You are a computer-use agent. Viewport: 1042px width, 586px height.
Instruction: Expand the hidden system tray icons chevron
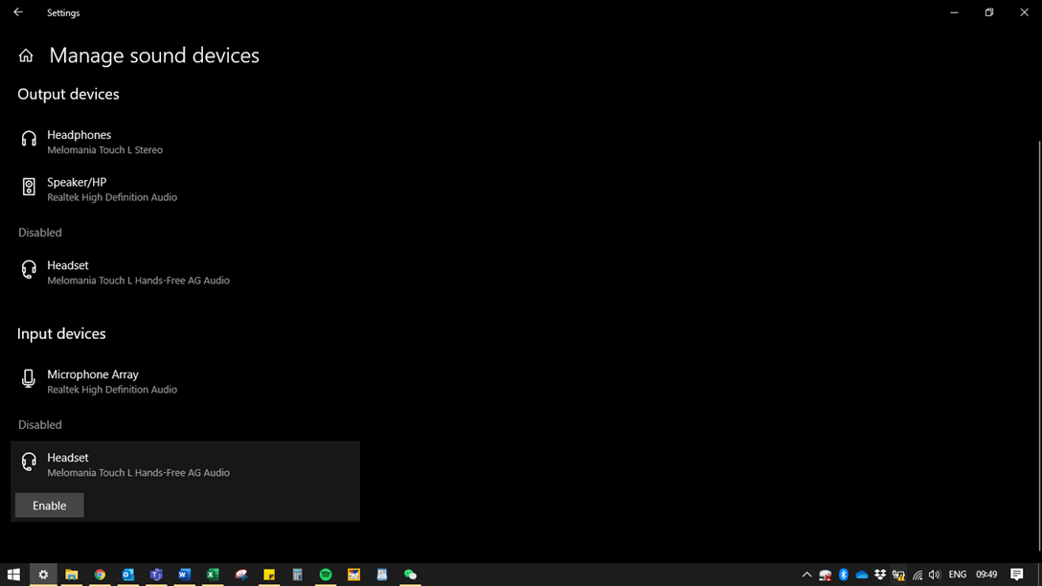[806, 575]
